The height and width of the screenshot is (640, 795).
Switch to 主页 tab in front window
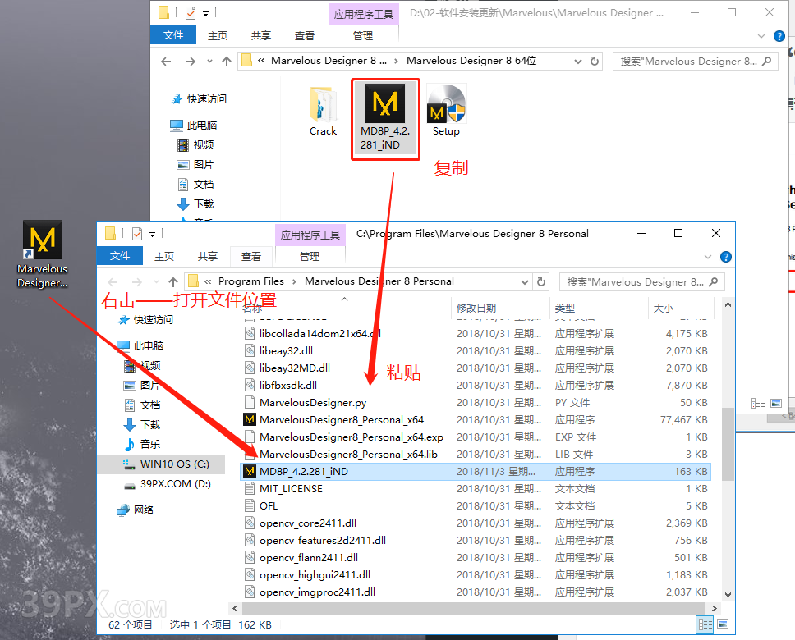[163, 256]
